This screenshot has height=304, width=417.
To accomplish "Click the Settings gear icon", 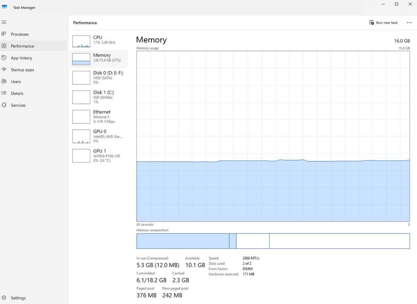I will tap(4, 297).
